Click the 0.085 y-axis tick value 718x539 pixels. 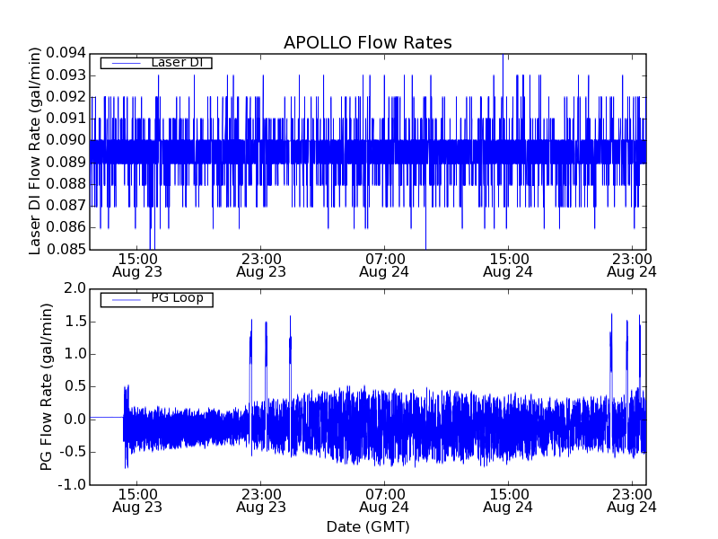click(66, 250)
